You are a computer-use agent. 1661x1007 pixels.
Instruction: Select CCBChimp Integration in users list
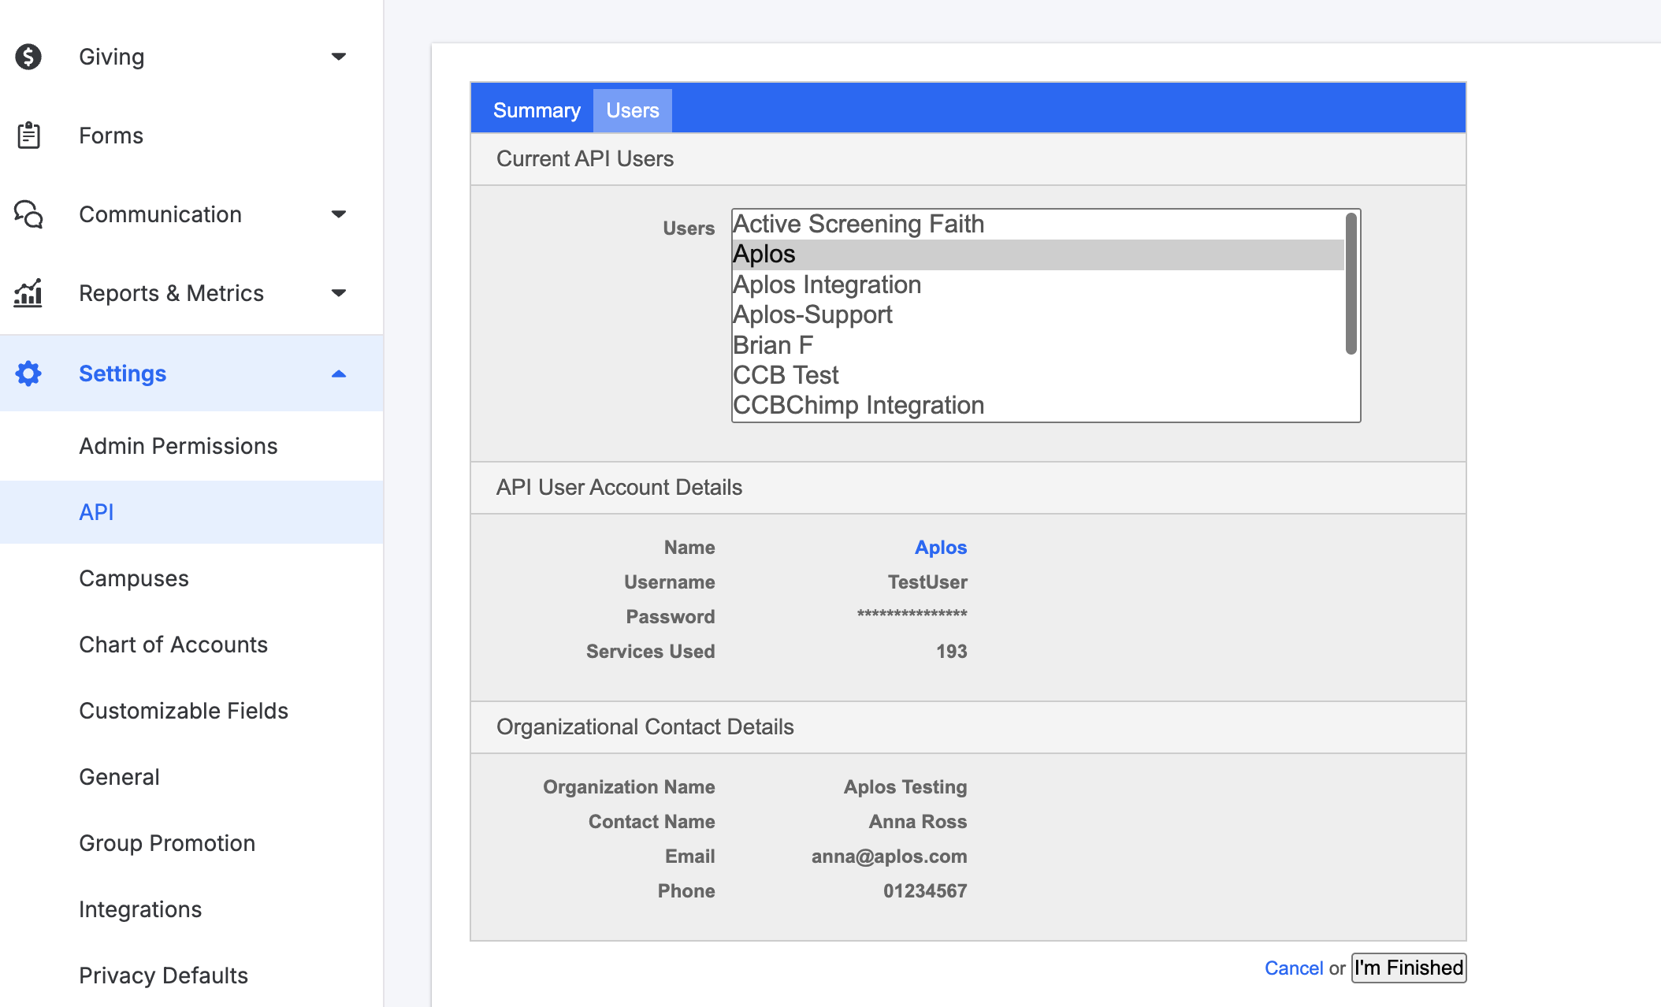click(1039, 406)
